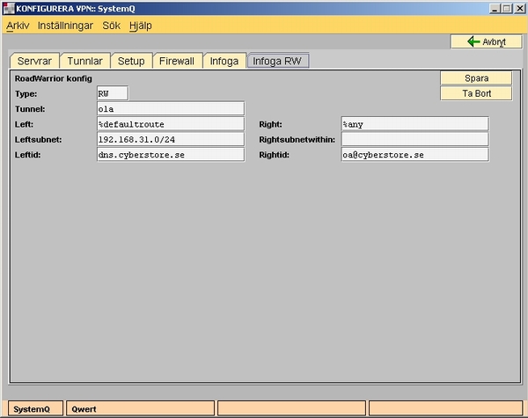Viewport: 528px width, 418px height.
Task: Click the Type field containing RW
Action: (x=112, y=93)
